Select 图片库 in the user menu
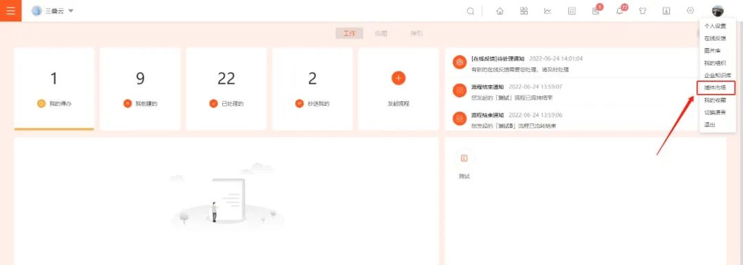 click(x=712, y=51)
